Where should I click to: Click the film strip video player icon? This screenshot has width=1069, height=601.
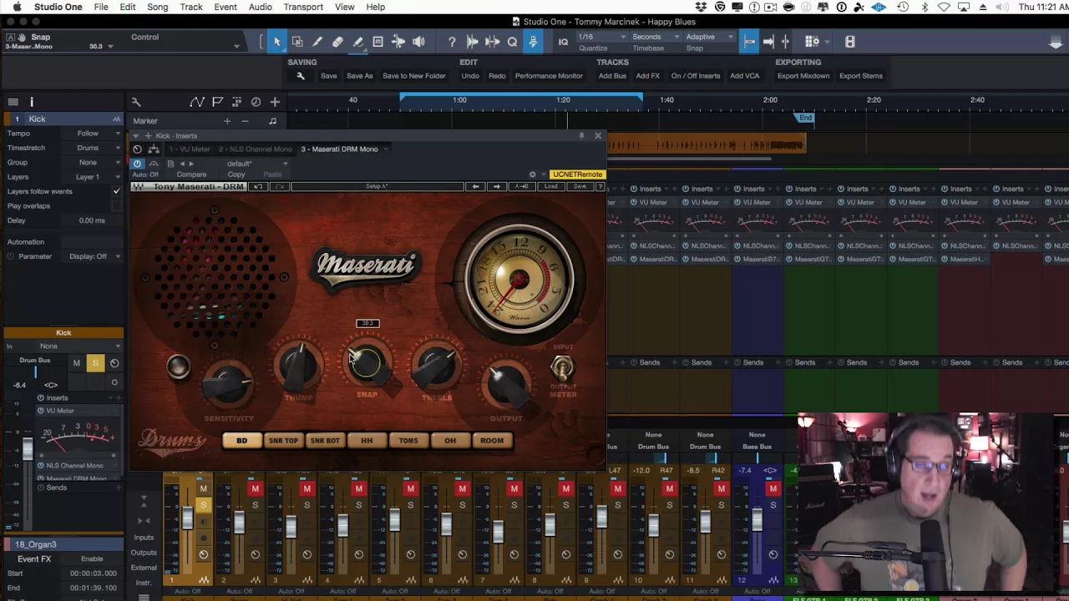point(849,42)
